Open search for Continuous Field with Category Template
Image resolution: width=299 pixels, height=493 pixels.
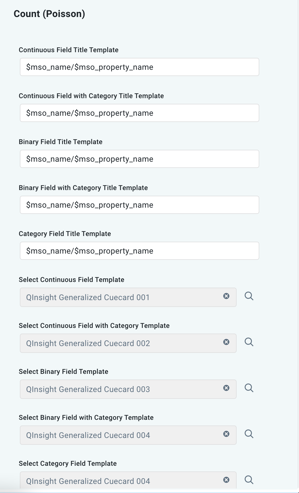249,342
